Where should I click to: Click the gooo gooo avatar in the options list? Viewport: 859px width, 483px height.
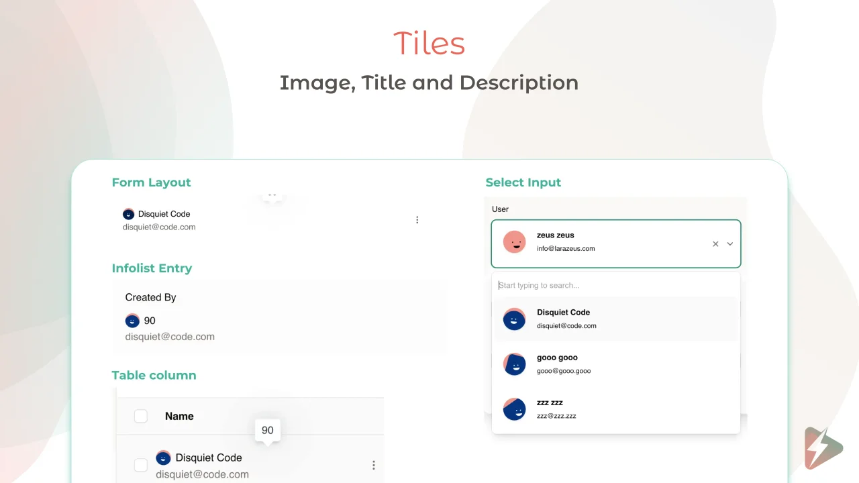click(x=514, y=364)
